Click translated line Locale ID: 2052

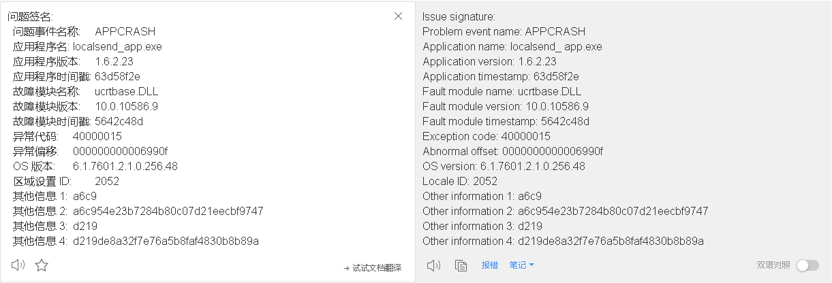[x=460, y=181]
